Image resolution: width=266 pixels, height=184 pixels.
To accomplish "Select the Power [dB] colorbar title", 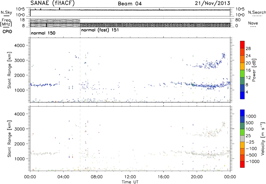I will pyautogui.click(x=254, y=70).
